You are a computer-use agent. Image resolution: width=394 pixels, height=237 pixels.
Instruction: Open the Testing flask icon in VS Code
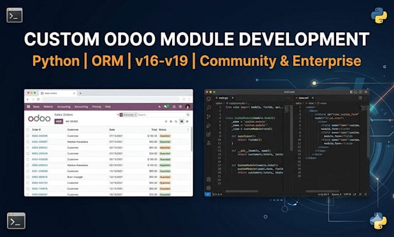[209, 143]
